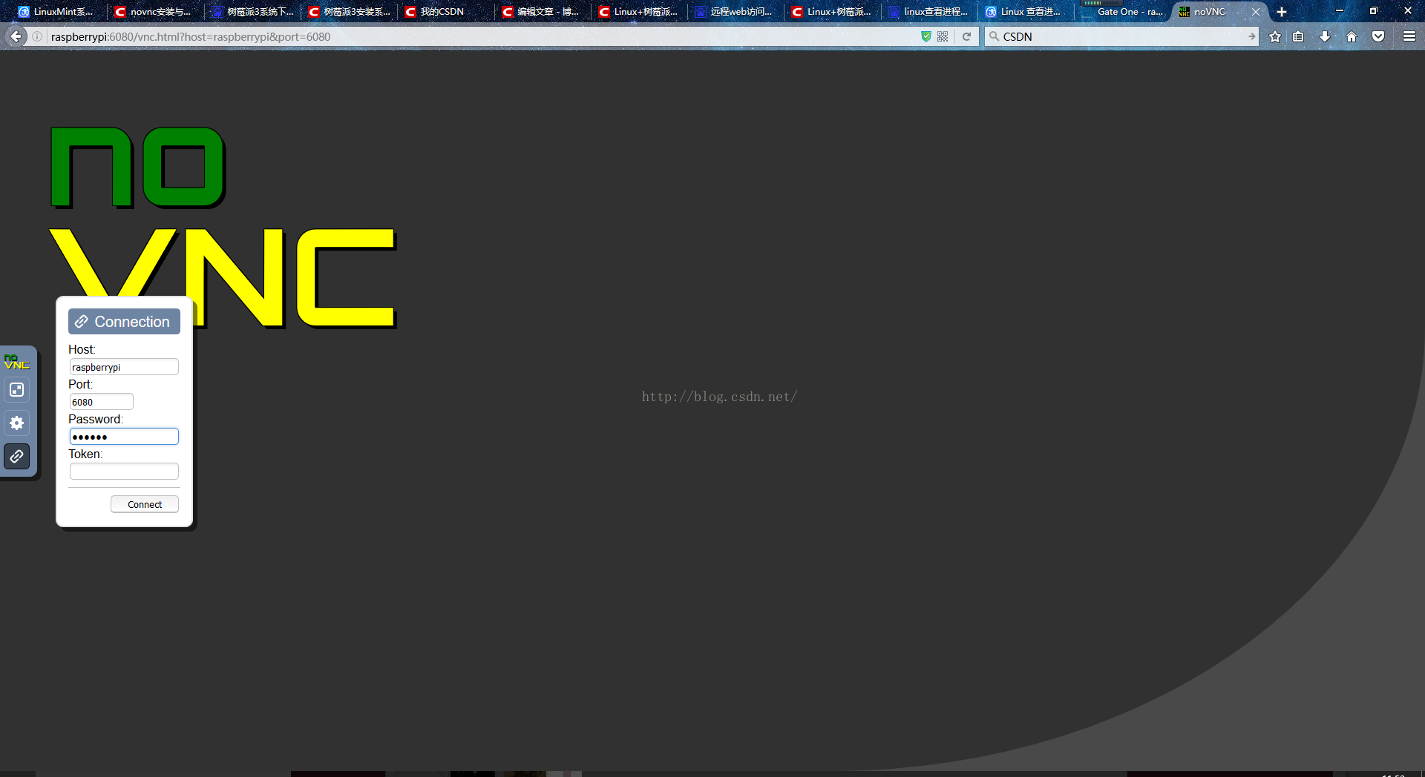The image size is (1425, 777).
Task: Bookmark this page with the star icon
Action: (x=1275, y=36)
